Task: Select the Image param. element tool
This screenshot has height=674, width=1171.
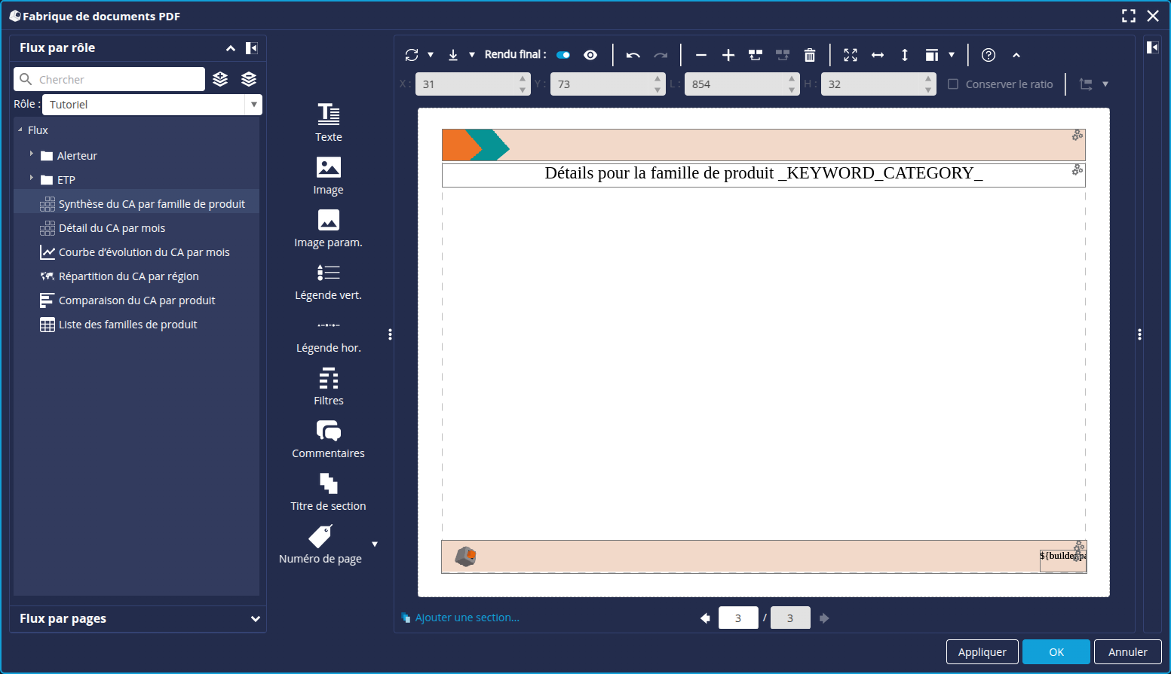Action: [328, 220]
